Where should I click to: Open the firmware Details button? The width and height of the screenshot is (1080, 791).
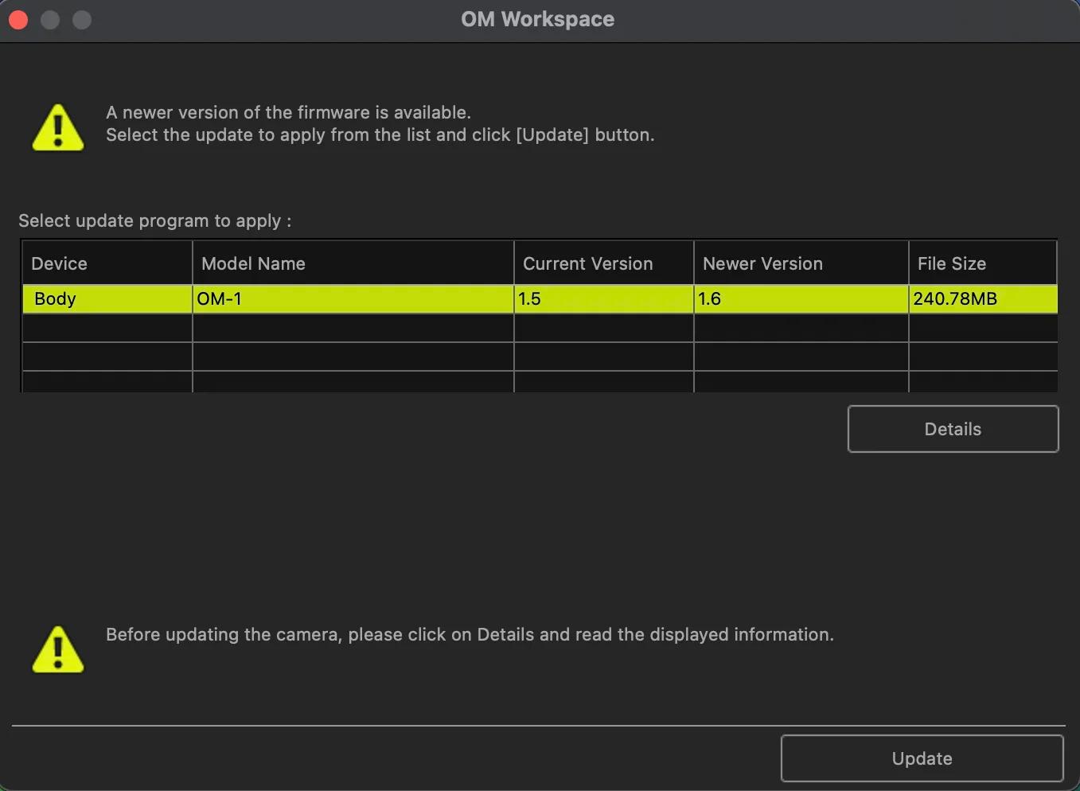point(953,429)
